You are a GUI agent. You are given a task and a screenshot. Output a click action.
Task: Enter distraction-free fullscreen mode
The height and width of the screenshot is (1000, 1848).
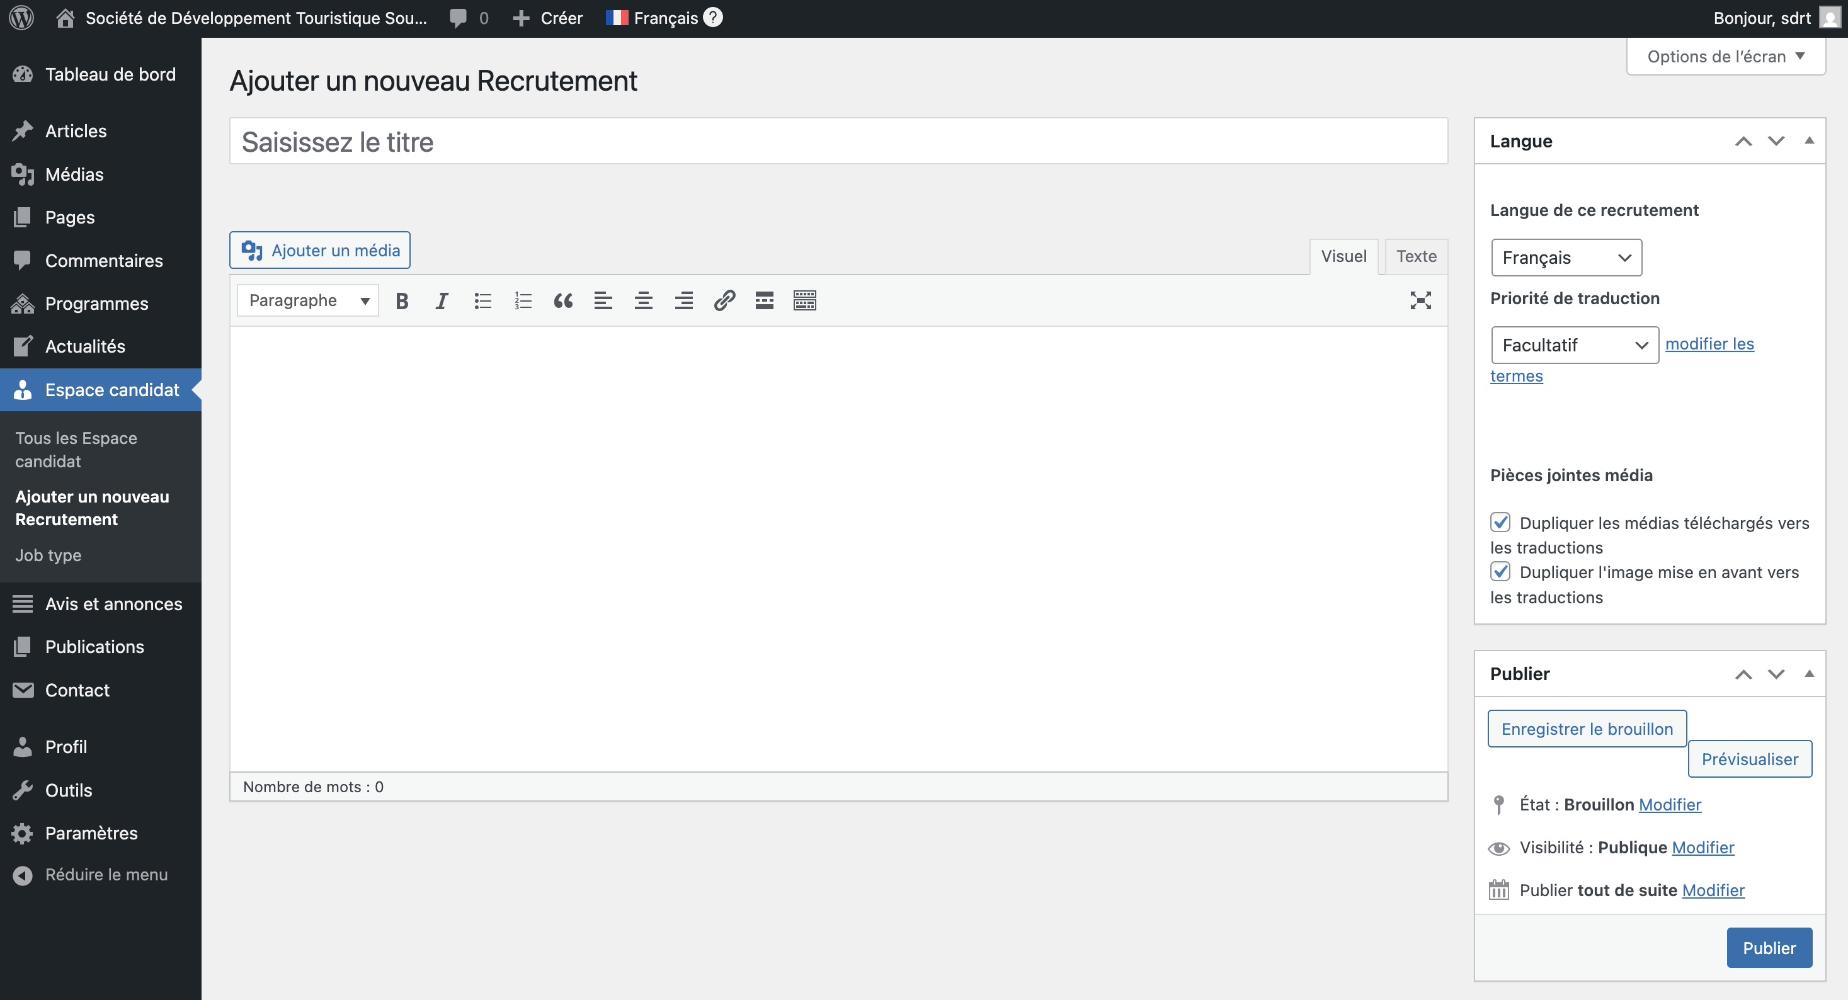click(1420, 300)
